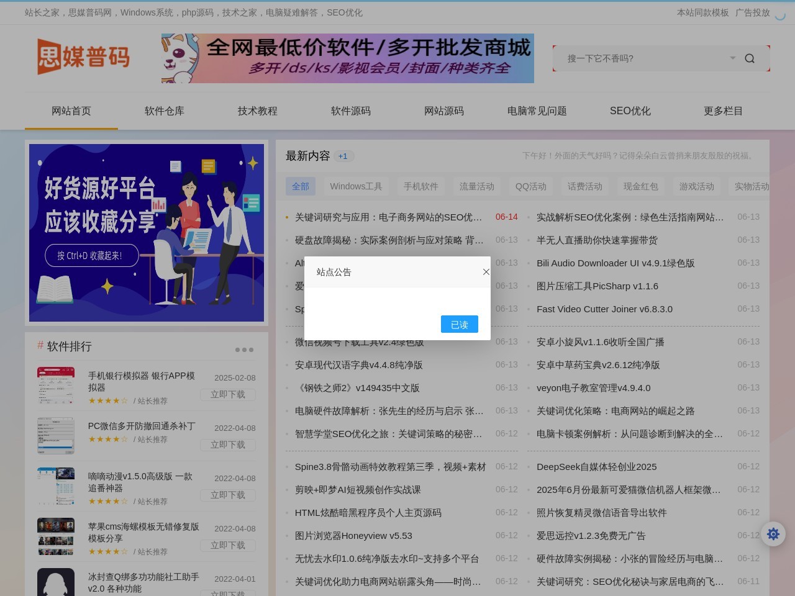Image resolution: width=795 pixels, height=596 pixels.
Task: Select the 话费活动 filter tab
Action: point(585,186)
